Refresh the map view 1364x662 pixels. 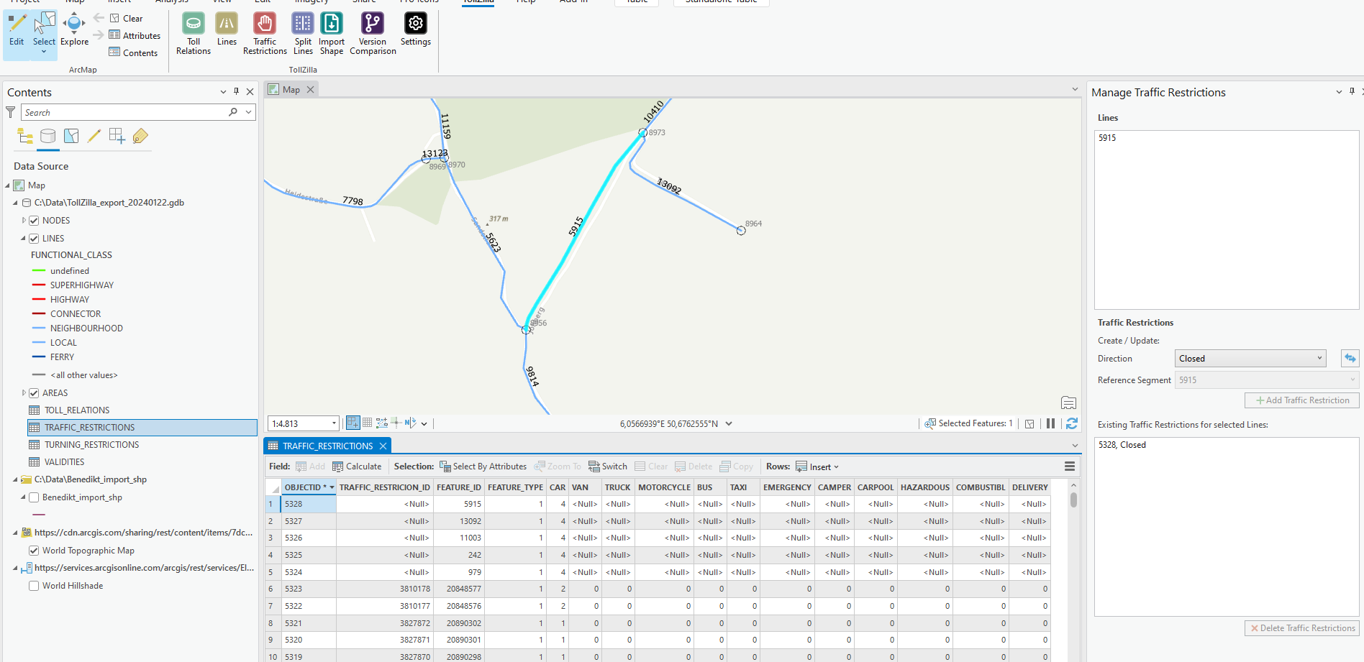pos(1071,423)
